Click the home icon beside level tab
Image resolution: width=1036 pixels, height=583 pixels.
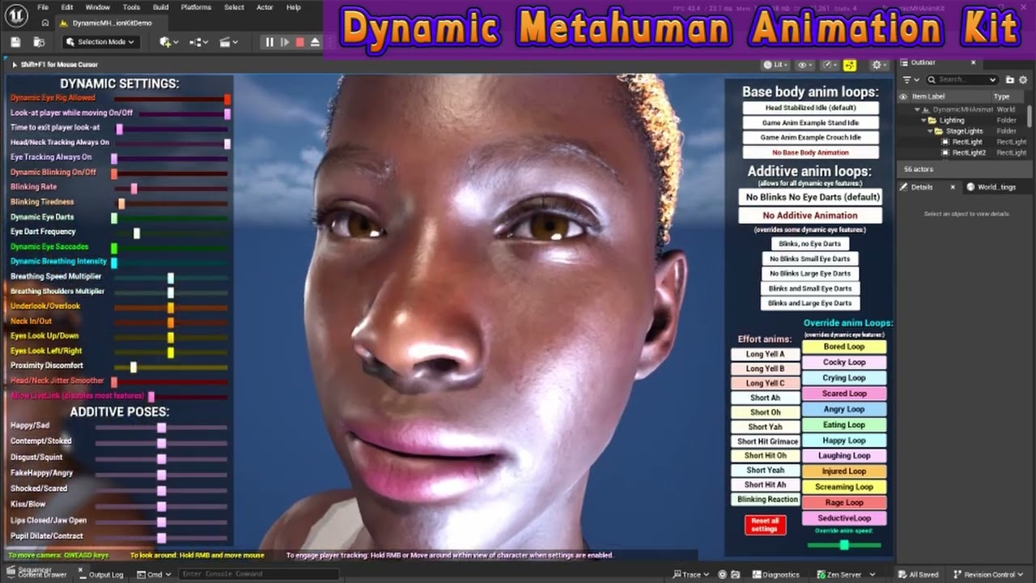(x=45, y=23)
